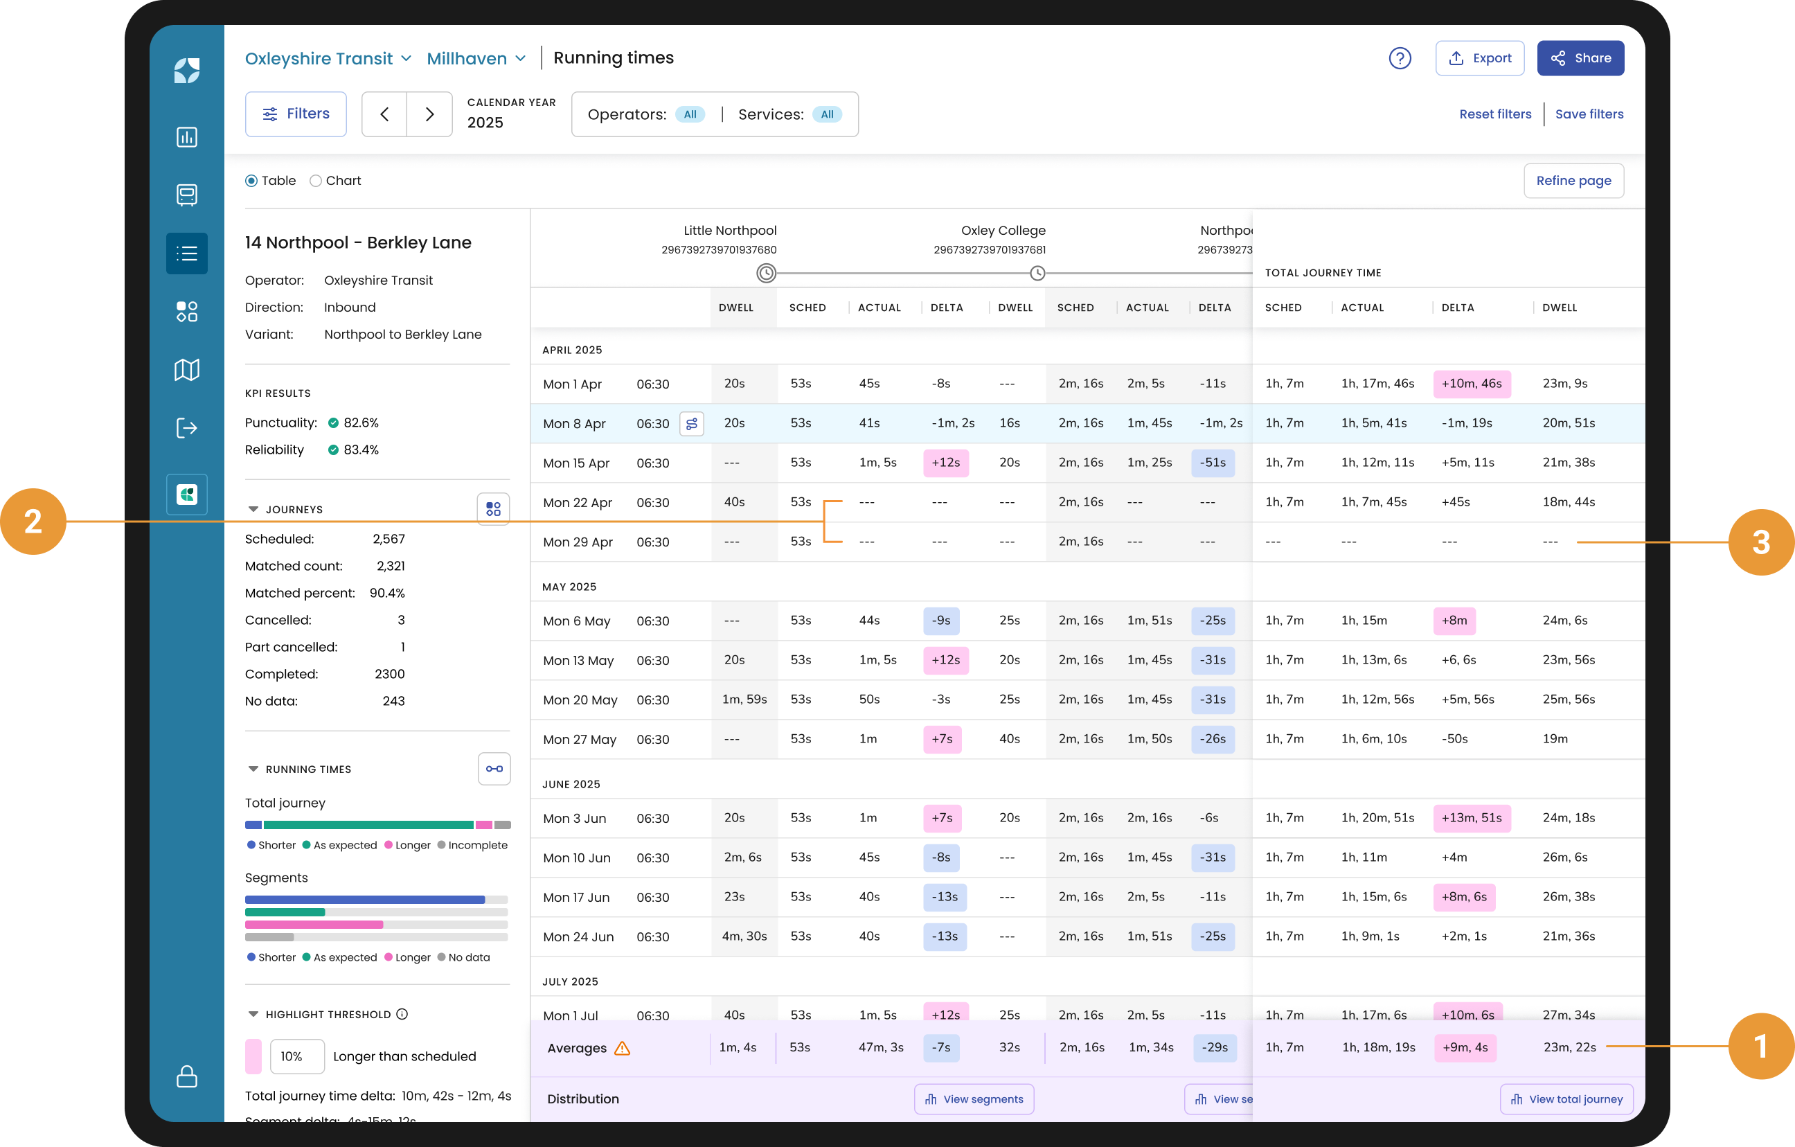Collapse the Journeys section
Viewport: 1795px width, 1147px height.
pos(253,509)
